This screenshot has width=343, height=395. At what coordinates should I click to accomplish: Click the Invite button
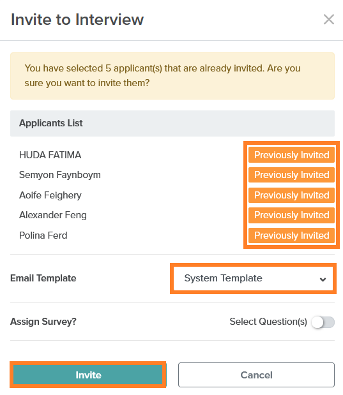point(88,375)
